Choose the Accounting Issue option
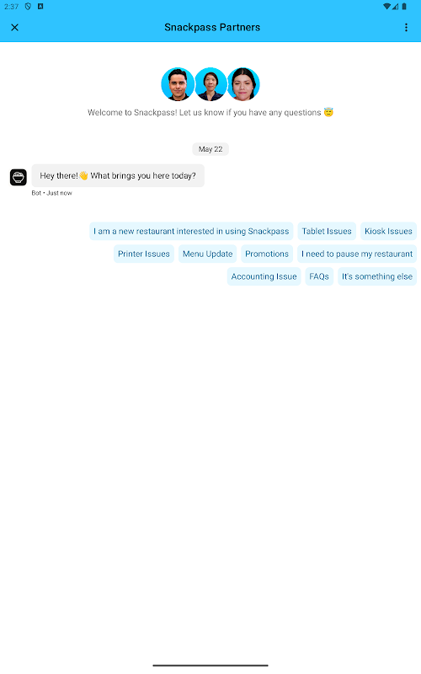This screenshot has height=674, width=421. click(264, 277)
